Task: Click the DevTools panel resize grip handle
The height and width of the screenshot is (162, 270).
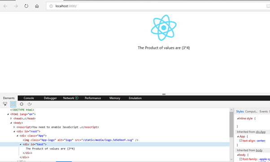Action: (x=164, y=94)
